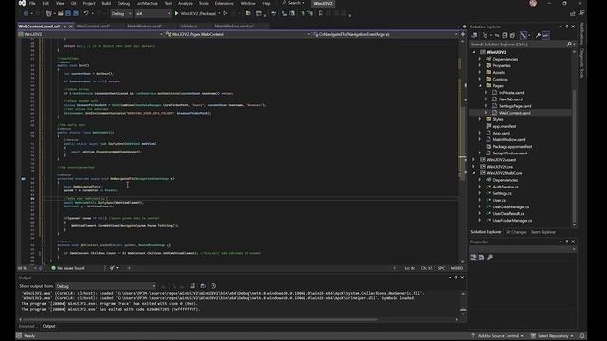Toggle the Solution Explorer preview selected items button
The width and height of the screenshot is (607, 341).
(545, 35)
